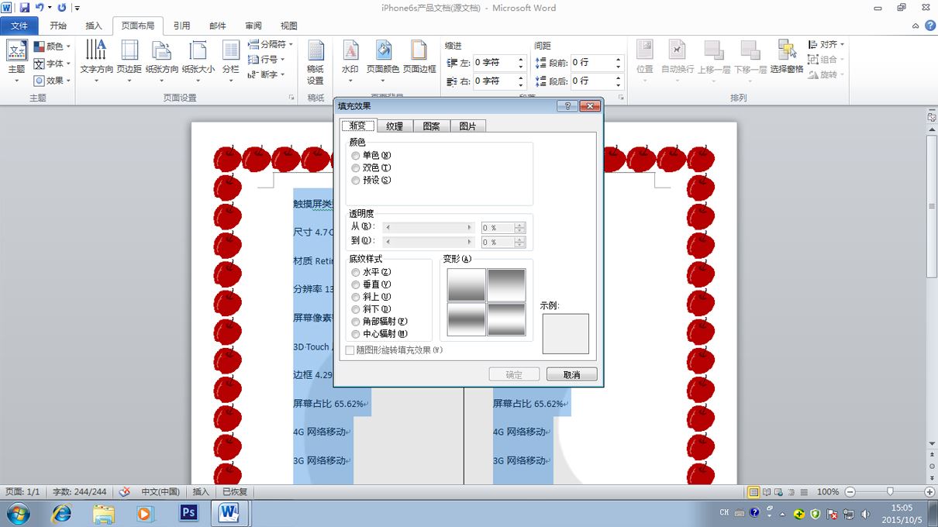Pick the bottom-right gradient variant
The image size is (938, 527).
(x=507, y=319)
